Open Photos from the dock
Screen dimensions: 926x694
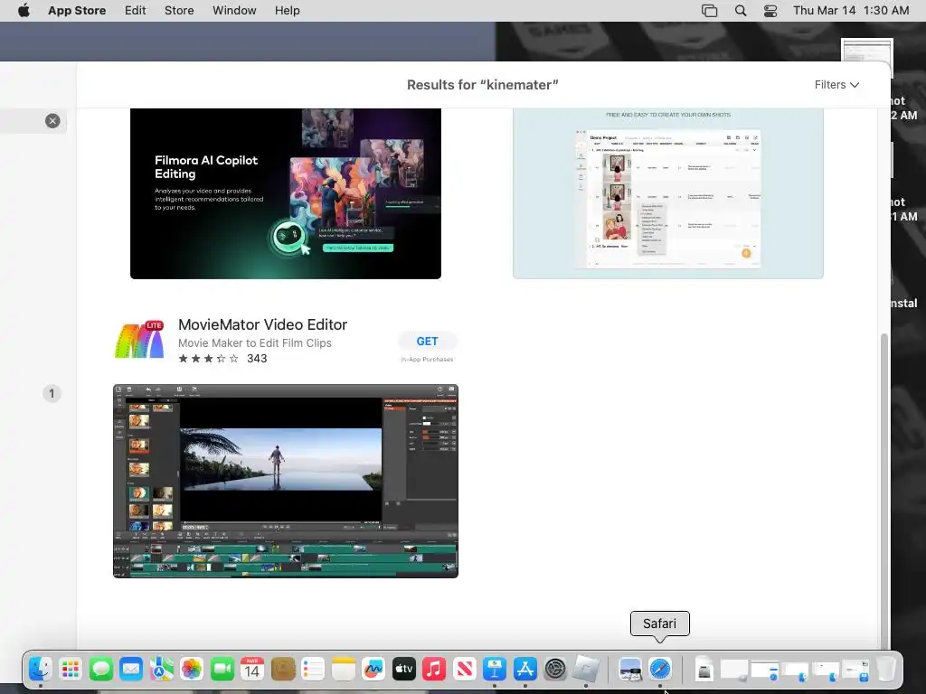(x=192, y=670)
